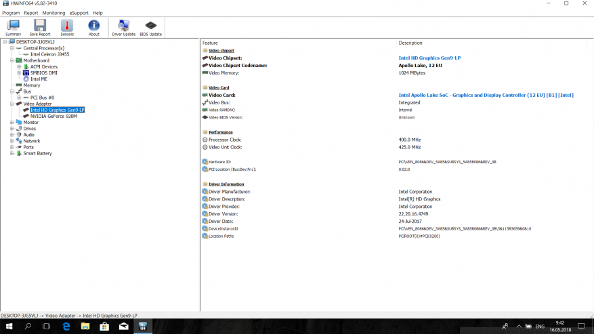Select Intel HD Graphics Gen9-LP in tree
The height and width of the screenshot is (334, 594).
[57, 110]
